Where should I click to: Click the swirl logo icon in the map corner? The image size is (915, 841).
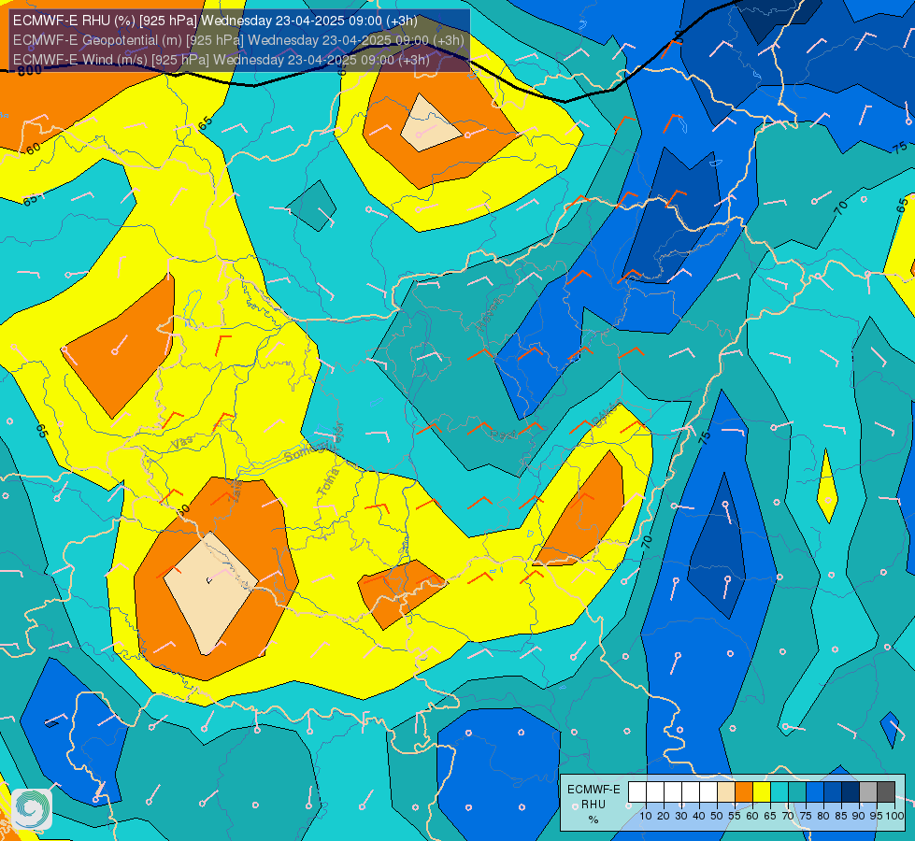[32, 809]
